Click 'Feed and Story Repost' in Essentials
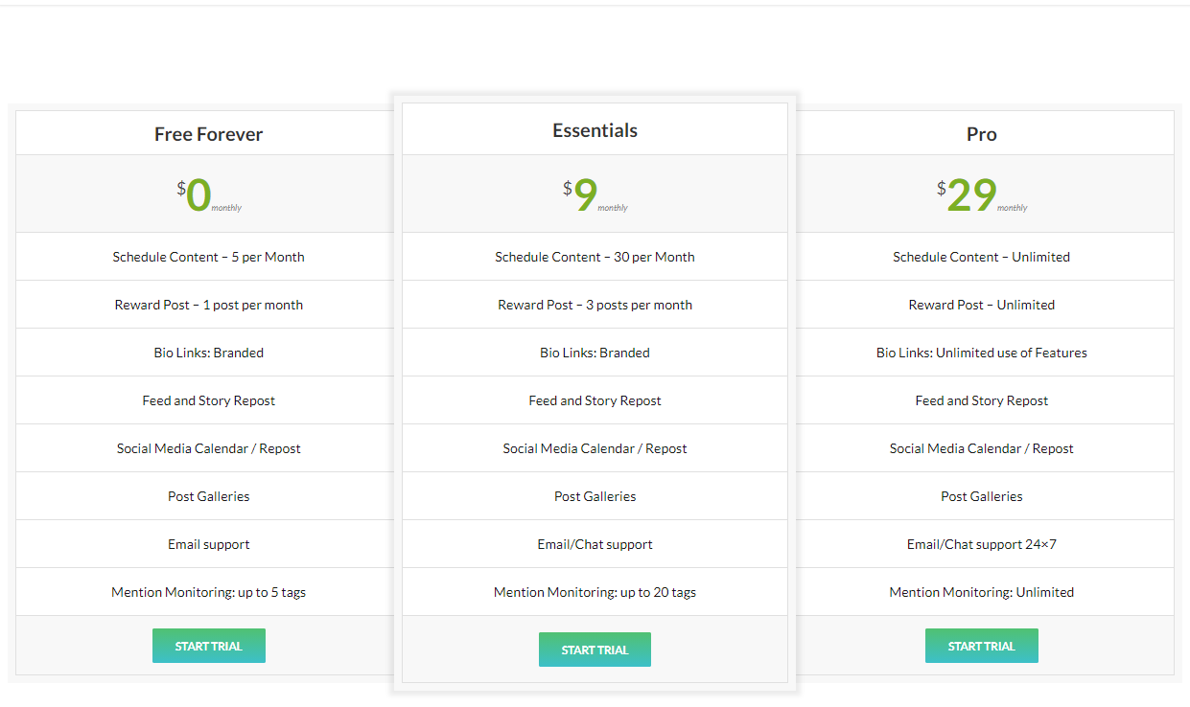This screenshot has height=707, width=1190. 595,400
